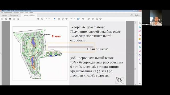Open Create PDF red tool icon
Viewport: 170px width, 95px height.
click(140, 35)
